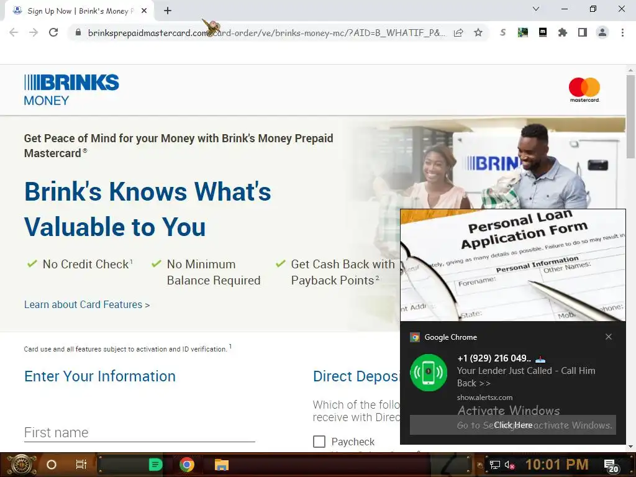Go back using browser back arrow
This screenshot has width=636, height=477.
tap(14, 32)
